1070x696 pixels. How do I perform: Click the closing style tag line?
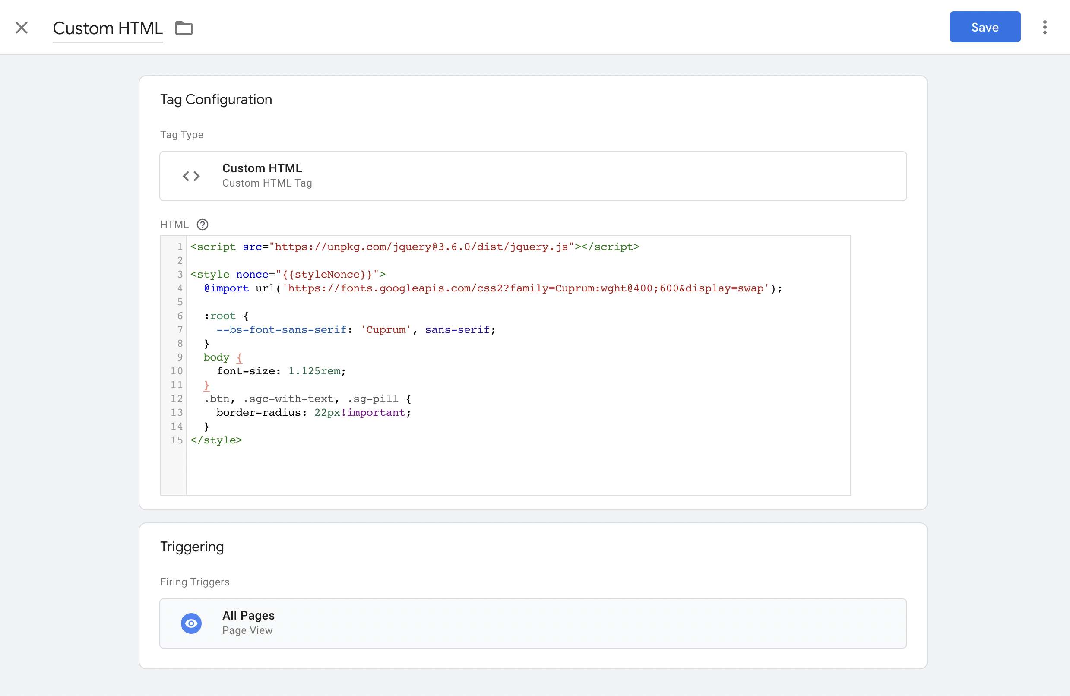pyautogui.click(x=216, y=440)
